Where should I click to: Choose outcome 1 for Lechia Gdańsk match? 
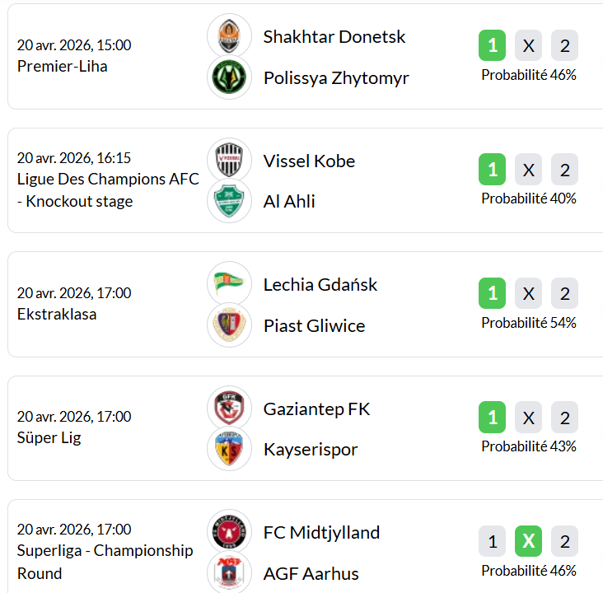tap(492, 293)
